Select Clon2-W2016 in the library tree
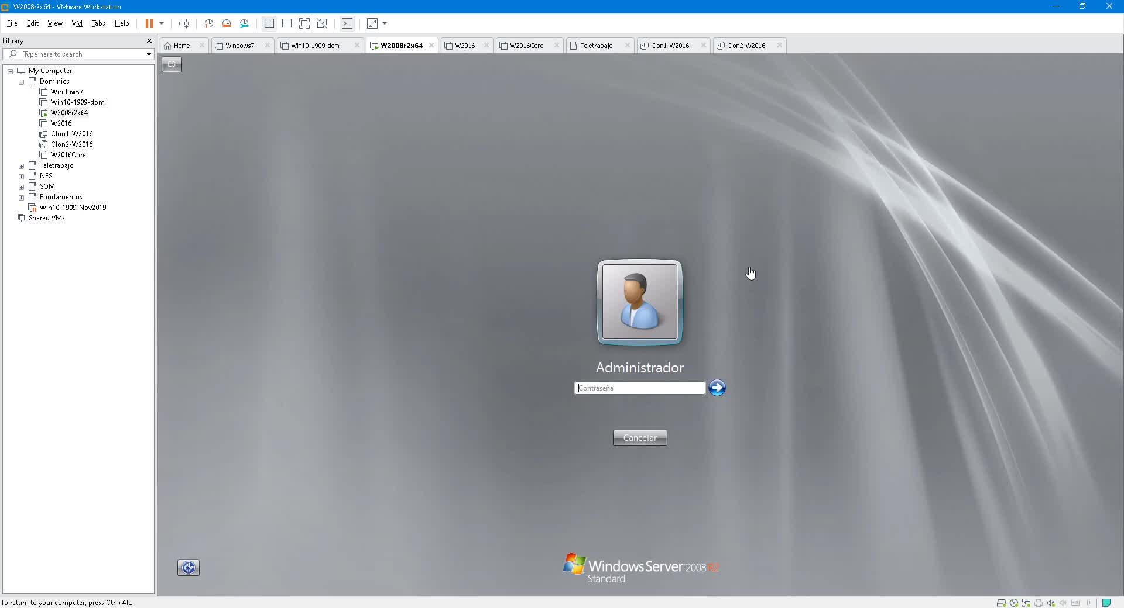This screenshot has width=1124, height=608. [x=71, y=144]
